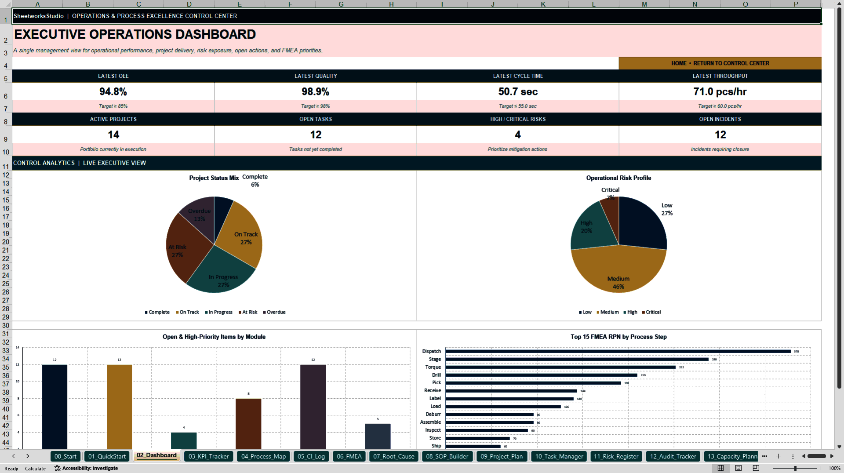Show more sheet tabs via ellipsis
Screen dimensions: 844x473
(764, 456)
